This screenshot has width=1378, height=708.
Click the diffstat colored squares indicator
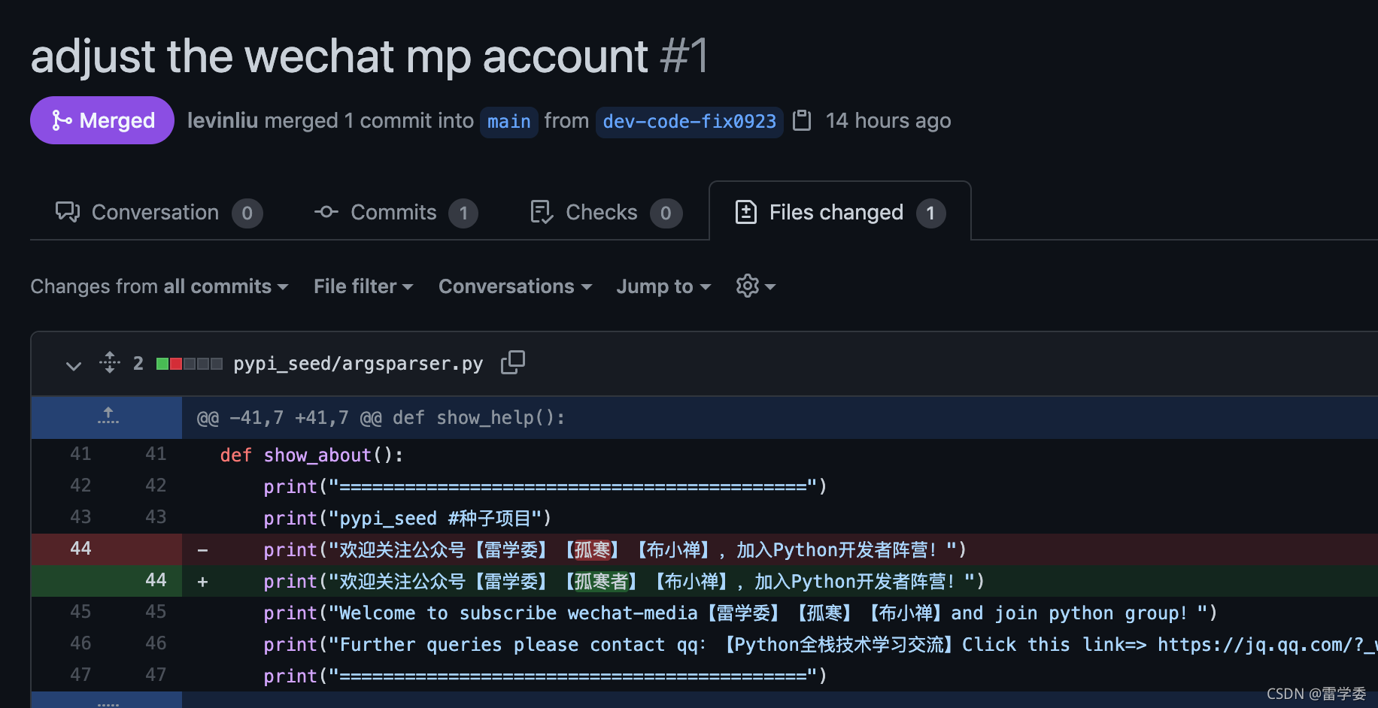189,364
